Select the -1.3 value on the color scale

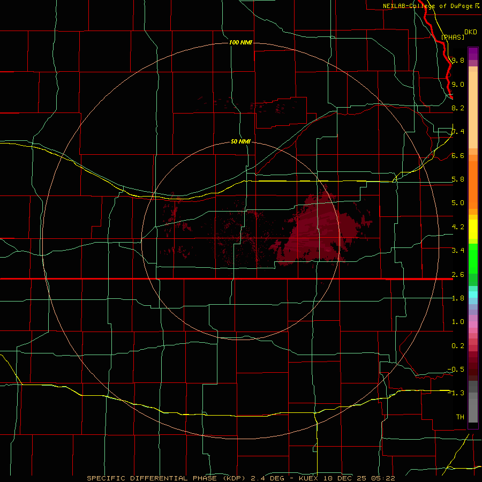click(456, 393)
